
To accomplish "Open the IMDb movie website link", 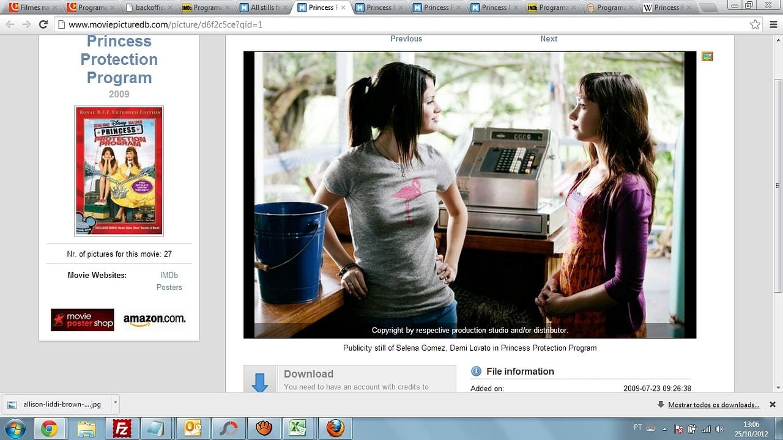I will [169, 276].
